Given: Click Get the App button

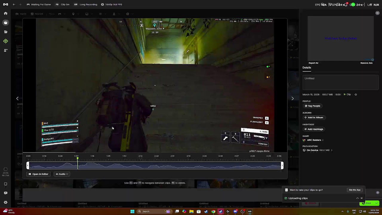Looking at the screenshot, I should [355, 190].
